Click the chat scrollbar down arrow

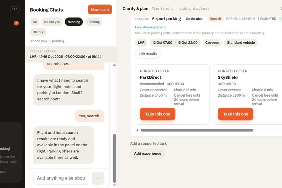114,185
